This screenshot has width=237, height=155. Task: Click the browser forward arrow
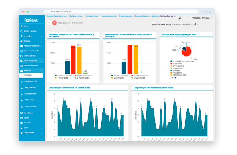tap(36, 11)
